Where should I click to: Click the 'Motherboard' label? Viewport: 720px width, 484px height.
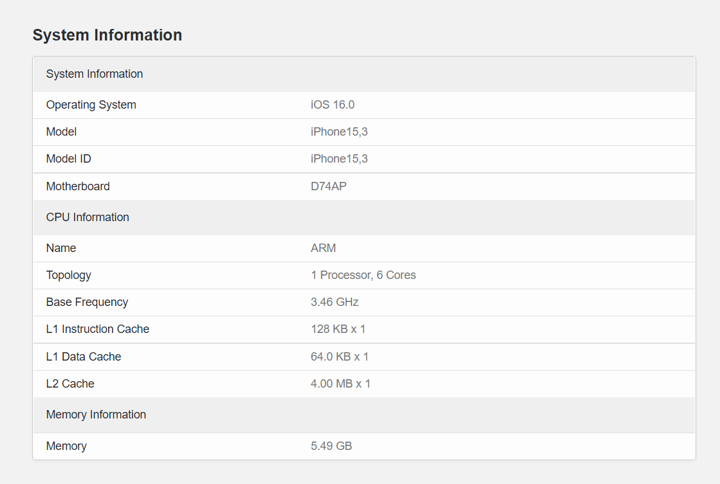[x=78, y=186]
